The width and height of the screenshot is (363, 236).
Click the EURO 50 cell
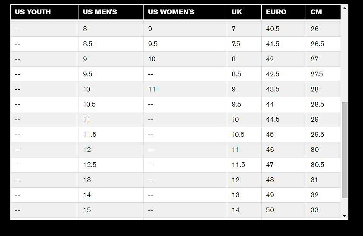point(270,210)
